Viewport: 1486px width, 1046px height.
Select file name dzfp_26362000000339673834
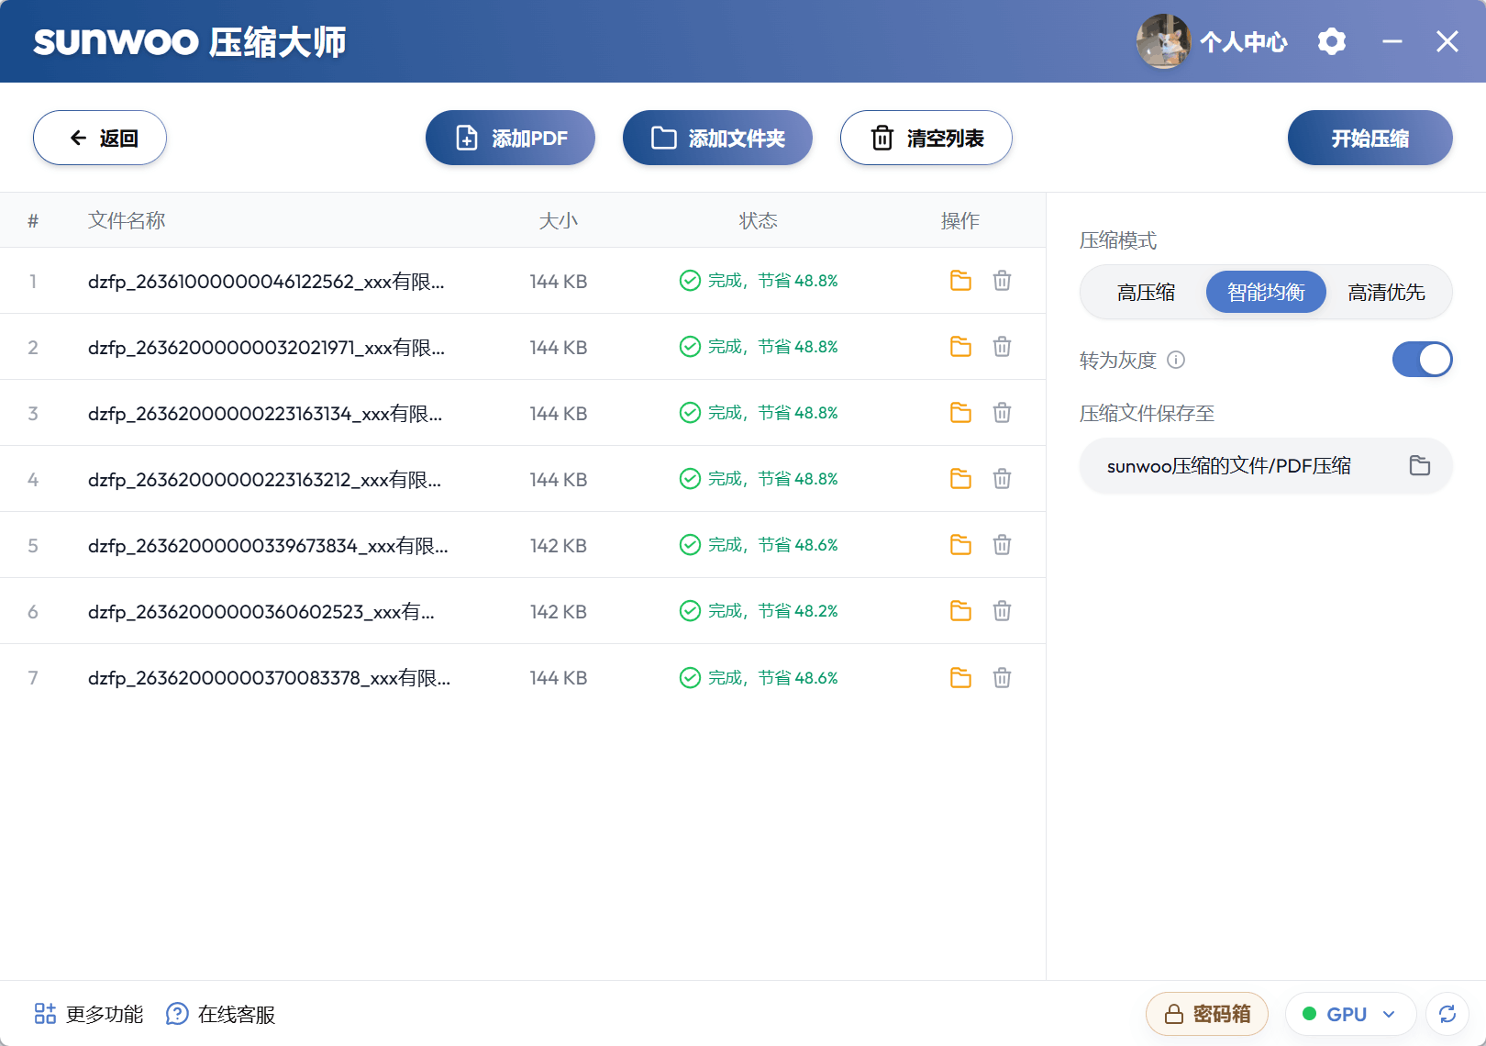(x=268, y=546)
